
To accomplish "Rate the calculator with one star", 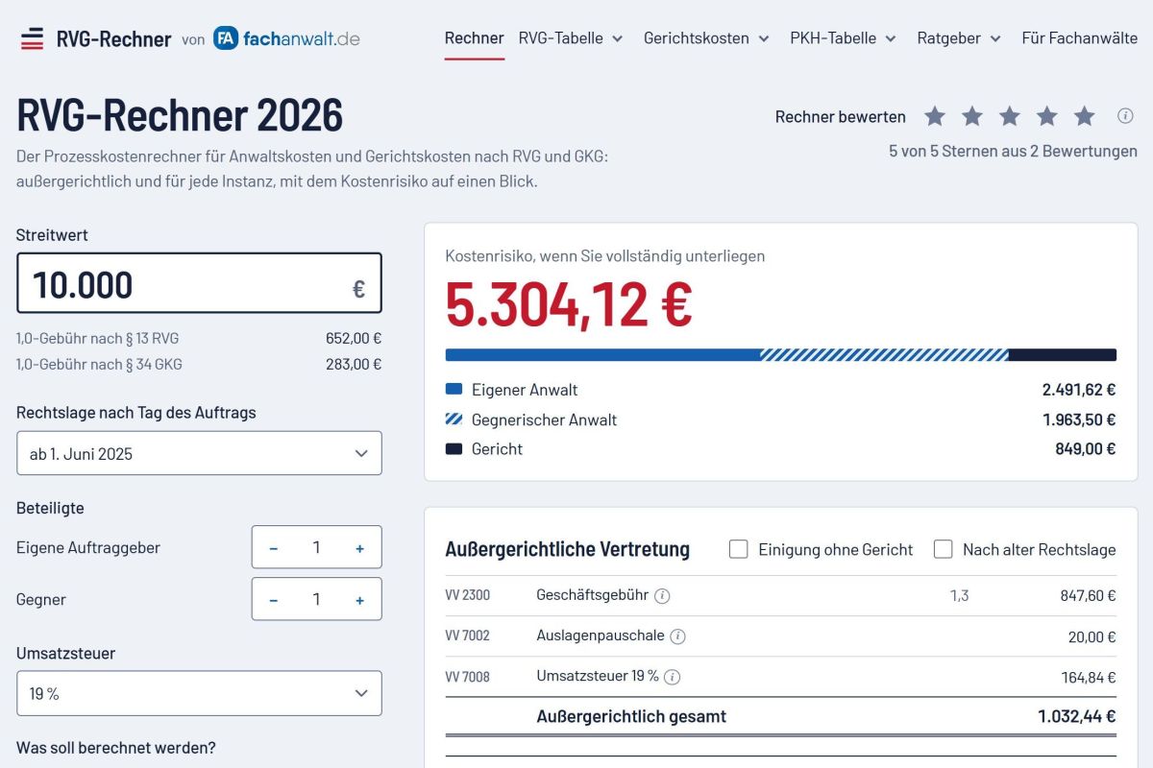I will (935, 116).
